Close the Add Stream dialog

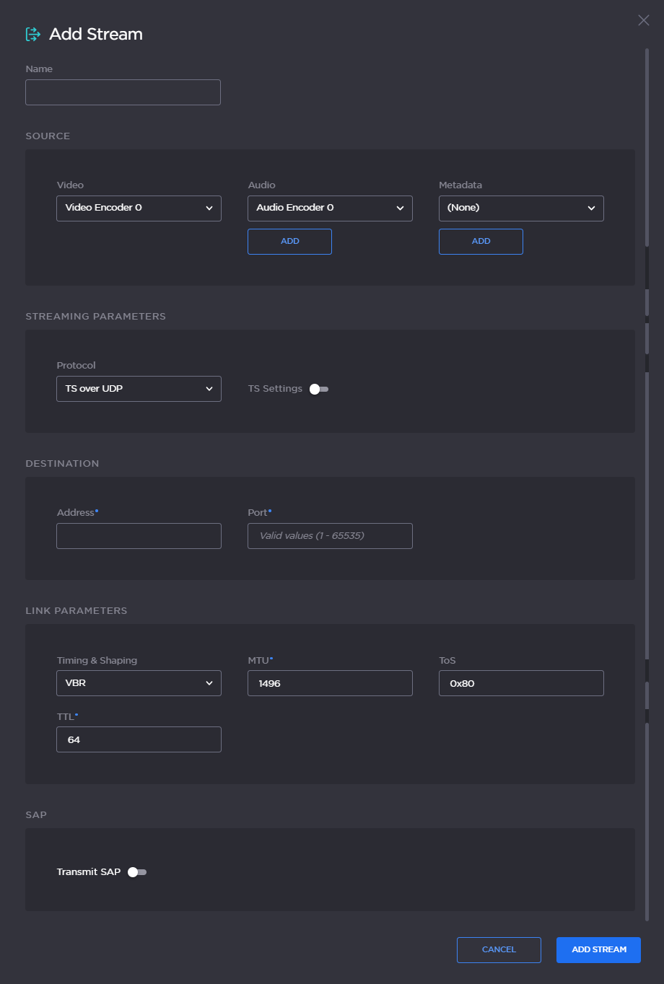[643, 20]
